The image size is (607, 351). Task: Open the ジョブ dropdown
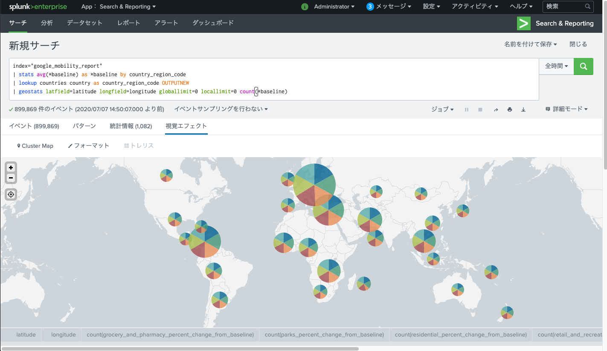click(x=442, y=109)
